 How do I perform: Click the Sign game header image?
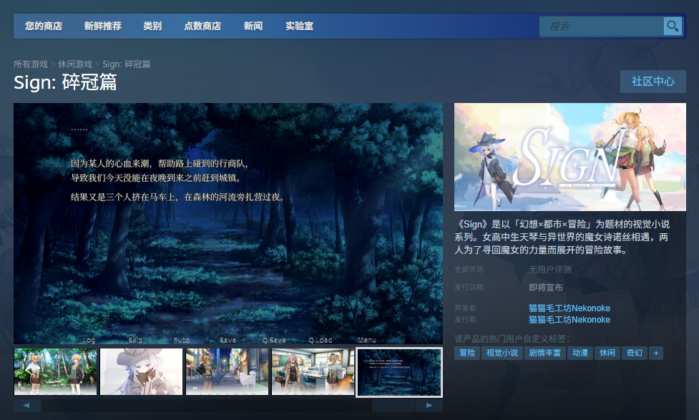(x=570, y=157)
